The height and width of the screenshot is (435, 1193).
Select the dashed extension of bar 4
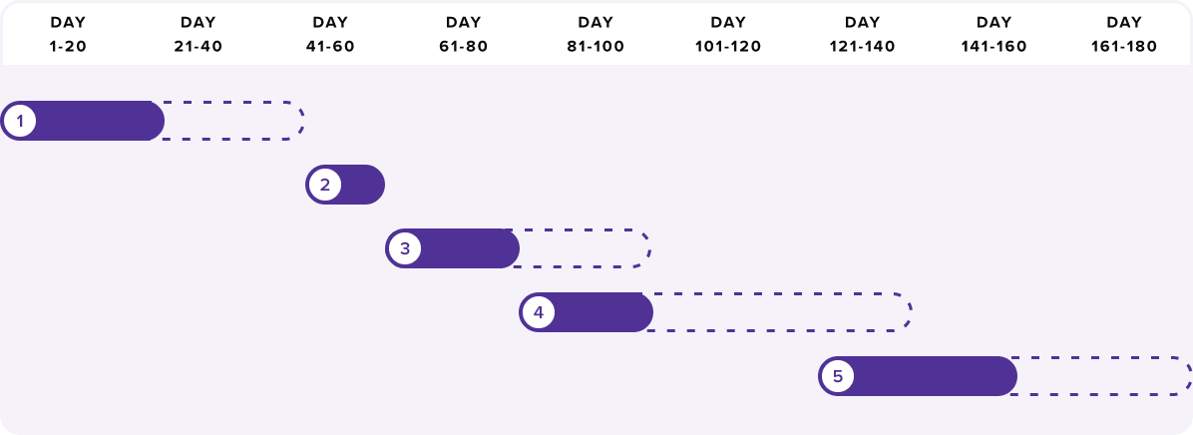[782, 312]
